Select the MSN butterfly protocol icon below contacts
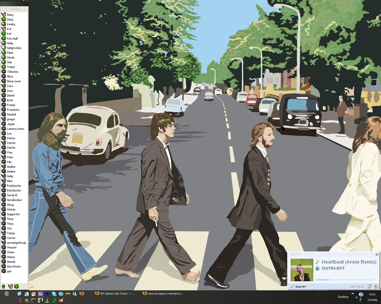 (10, 286)
